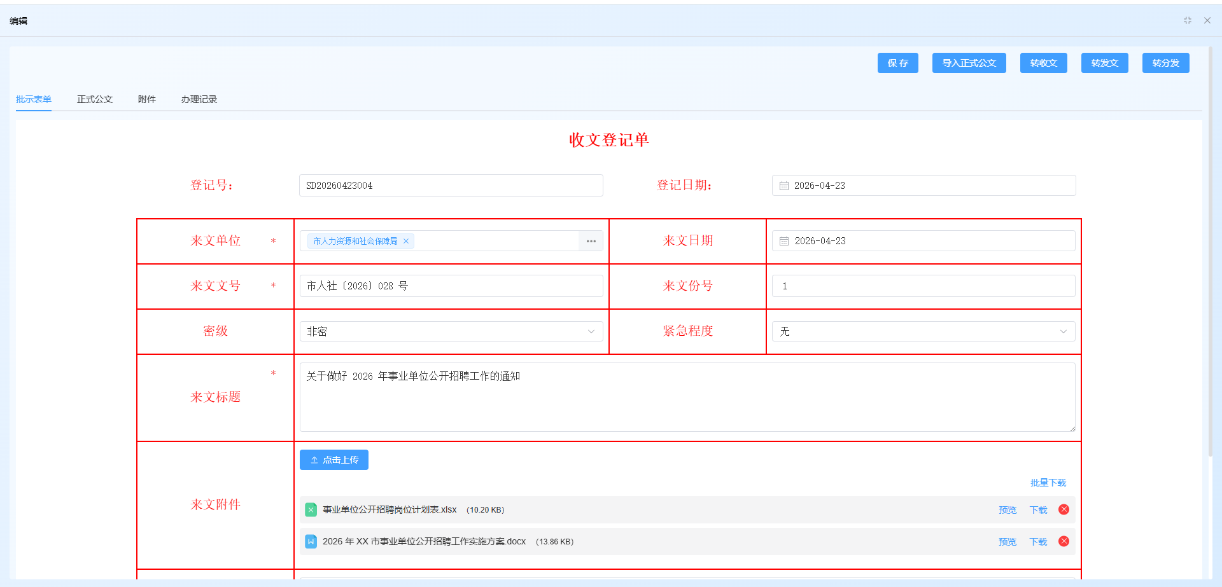
Task: Click the 转发文 button
Action: (1104, 63)
